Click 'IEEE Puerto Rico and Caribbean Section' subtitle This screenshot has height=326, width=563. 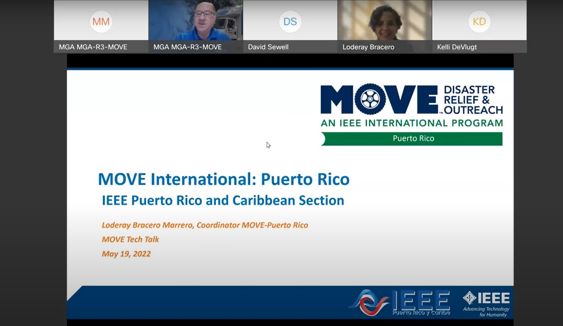223,201
